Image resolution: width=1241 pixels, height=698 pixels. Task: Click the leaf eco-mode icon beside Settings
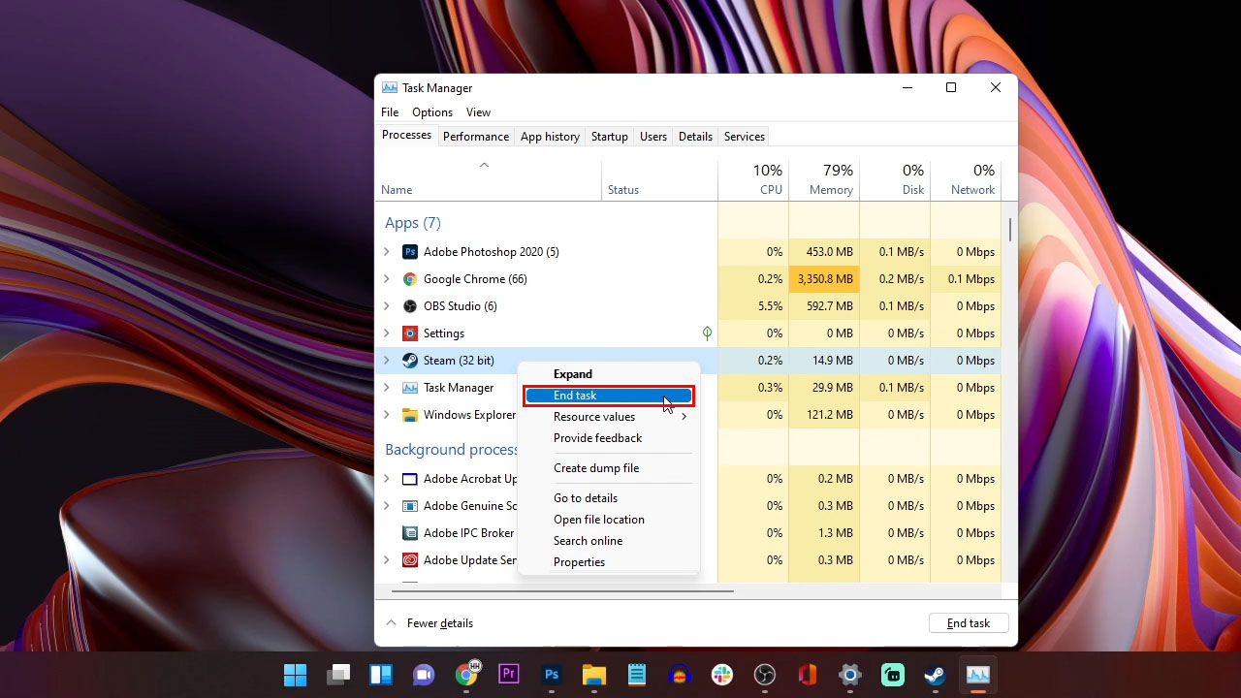707,333
